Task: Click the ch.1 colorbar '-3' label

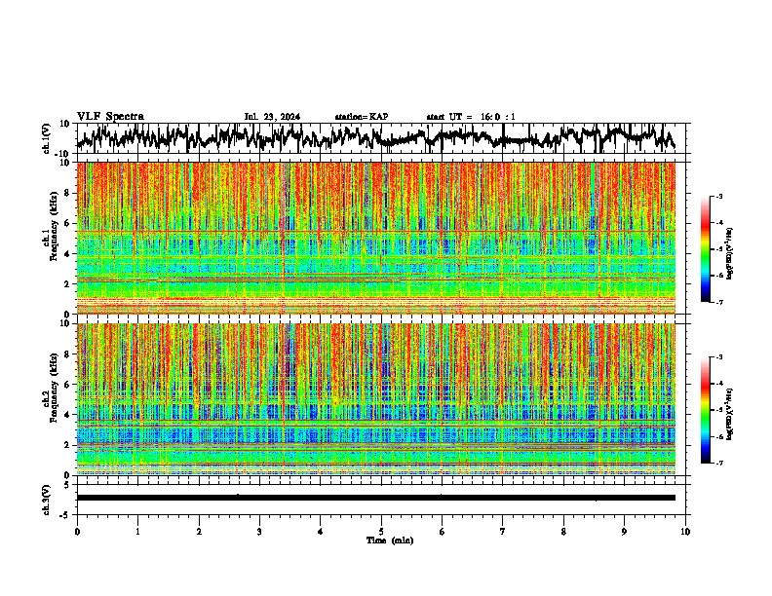Action: tap(719, 197)
